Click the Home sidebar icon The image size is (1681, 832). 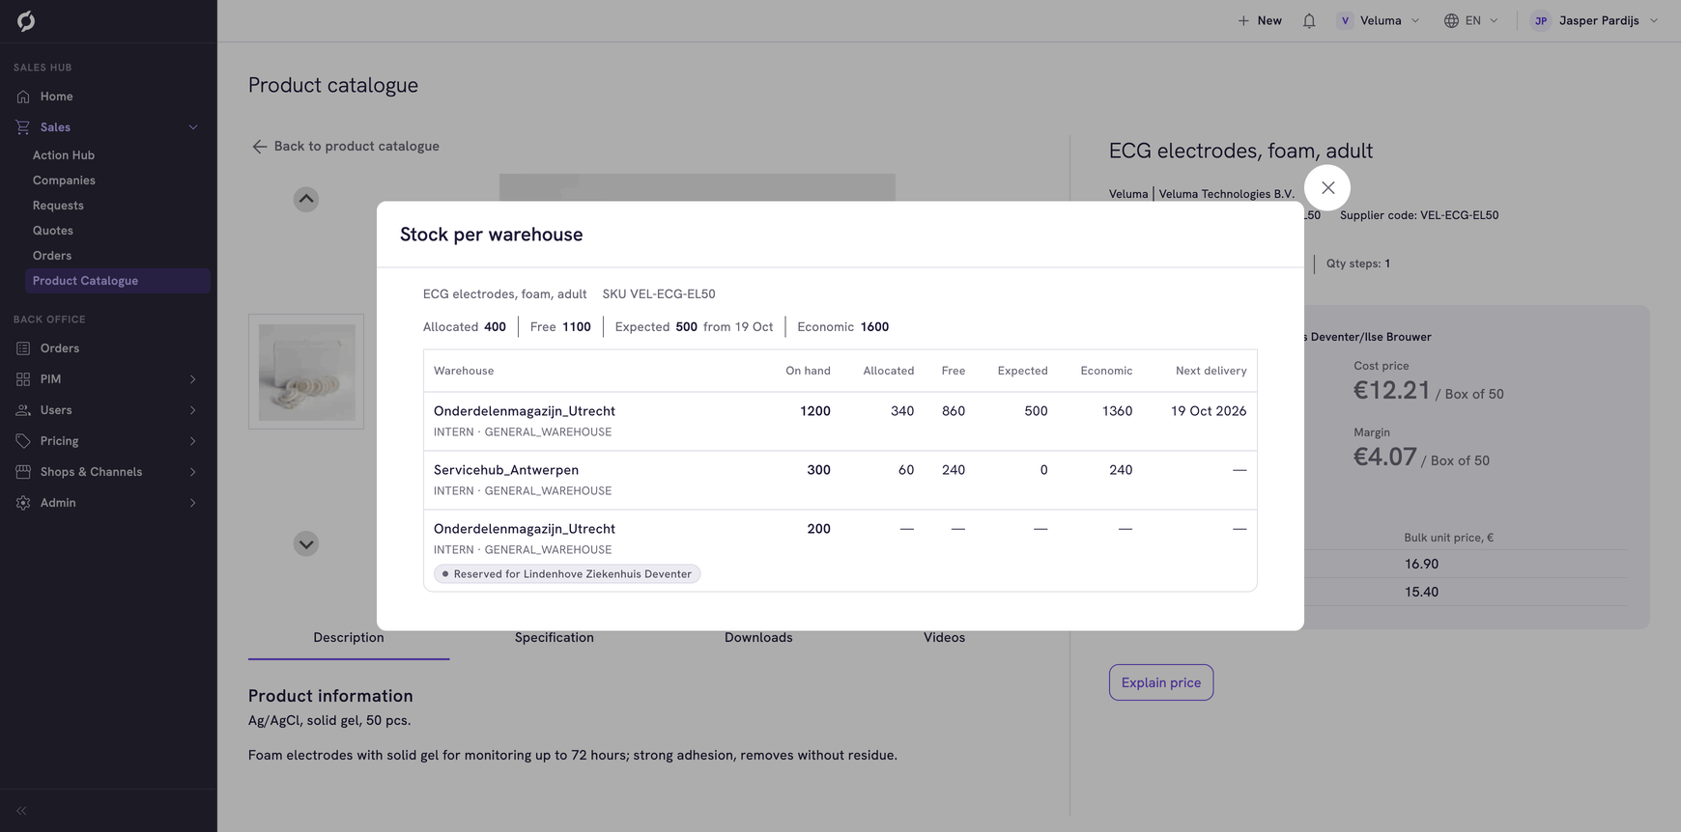pyautogui.click(x=23, y=97)
